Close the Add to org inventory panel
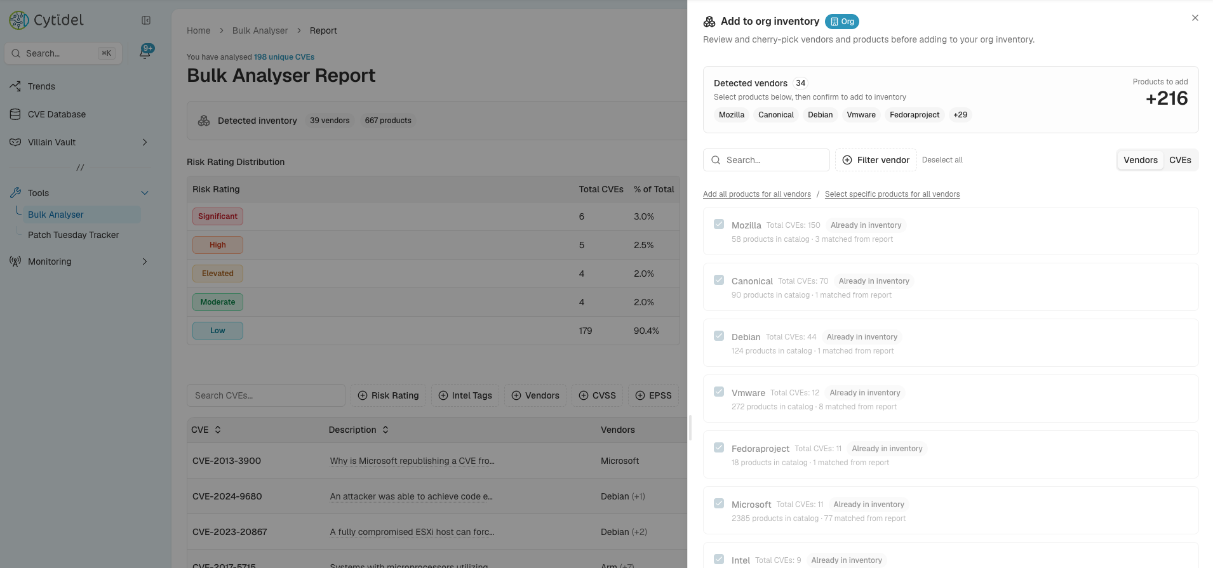Viewport: 1213px width, 568px height. (1195, 18)
